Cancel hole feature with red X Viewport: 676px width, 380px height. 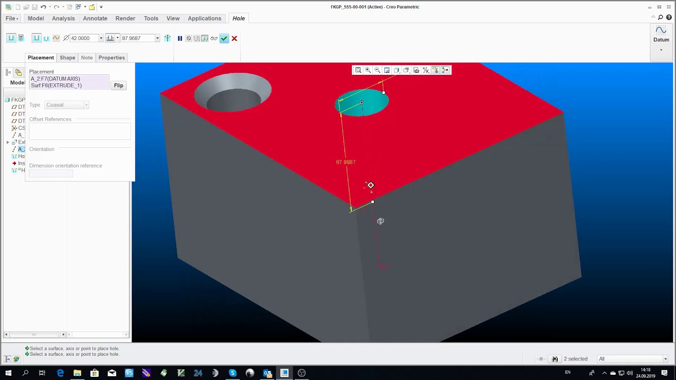pos(234,38)
